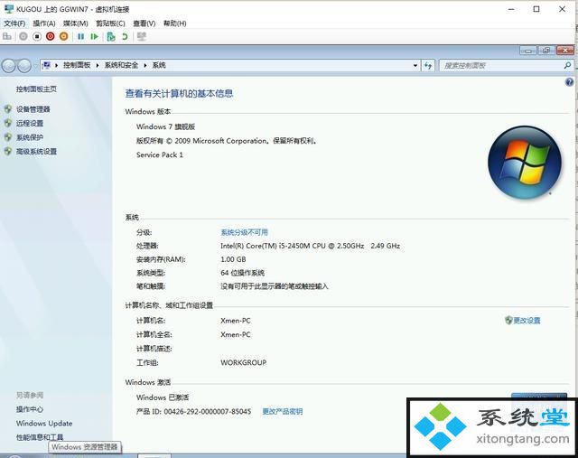Create a checkpoint with the green snapshot icon
578x458 pixels.
click(x=110, y=36)
